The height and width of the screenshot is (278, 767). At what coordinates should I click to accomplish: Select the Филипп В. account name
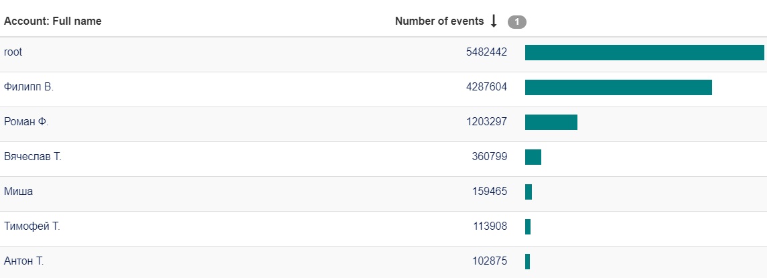point(29,87)
